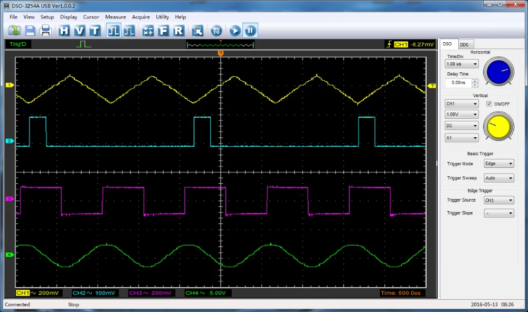The width and height of the screenshot is (528, 312).
Task: Click the CH4 5.00V channel label
Action: tap(205, 293)
